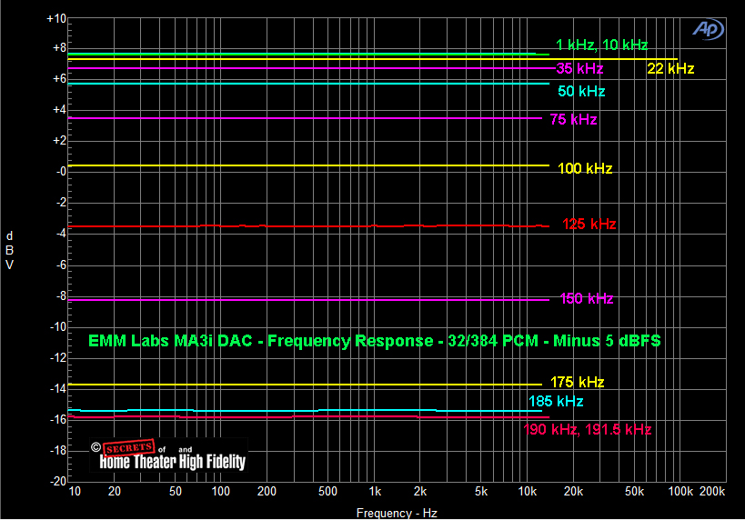Click the 'Frequency - Hz' axis label
This screenshot has width=745, height=520.
pyautogui.click(x=397, y=514)
